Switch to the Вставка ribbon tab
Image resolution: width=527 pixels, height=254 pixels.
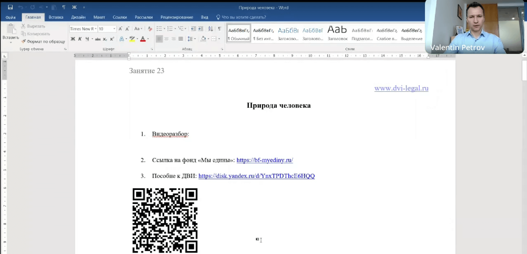(x=56, y=17)
